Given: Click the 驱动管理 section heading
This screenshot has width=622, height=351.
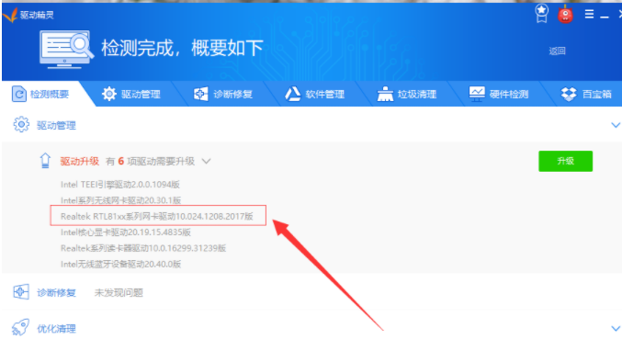Looking at the screenshot, I should pyautogui.click(x=56, y=126).
